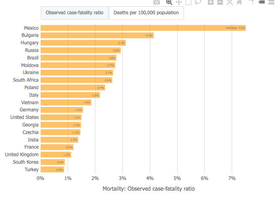The image size is (279, 197).
Task: Click the Mexico bar showing 7.5%
Action: (143, 28)
